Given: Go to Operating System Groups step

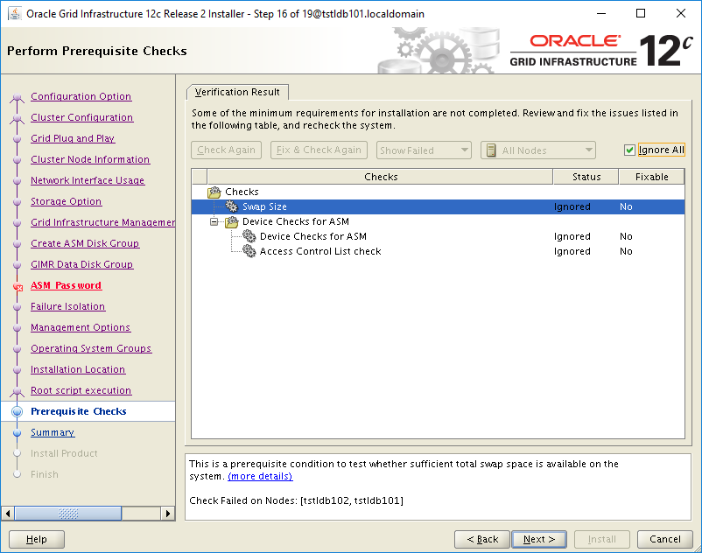Looking at the screenshot, I should click(x=91, y=348).
